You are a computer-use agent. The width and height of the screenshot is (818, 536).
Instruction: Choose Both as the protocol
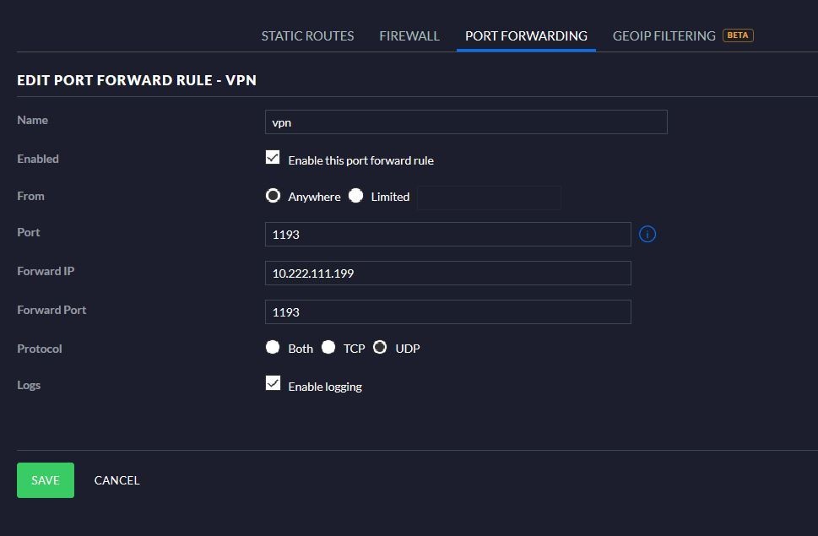(x=273, y=348)
